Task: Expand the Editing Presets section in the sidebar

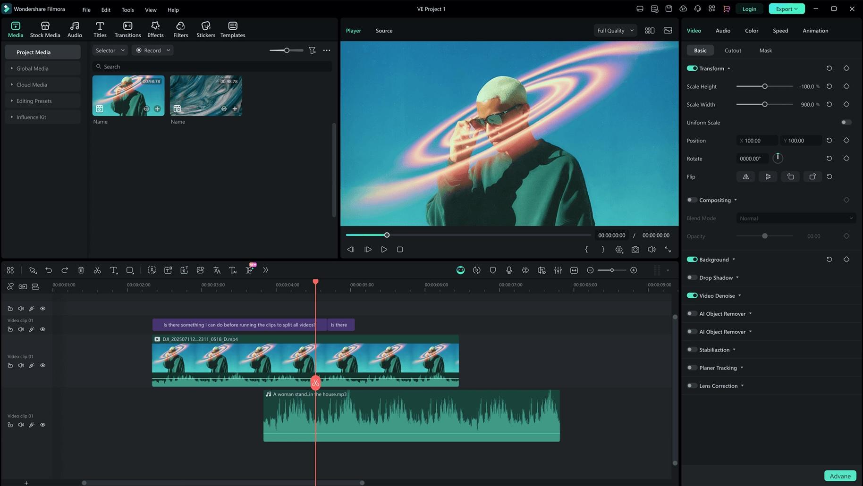Action: (34, 101)
